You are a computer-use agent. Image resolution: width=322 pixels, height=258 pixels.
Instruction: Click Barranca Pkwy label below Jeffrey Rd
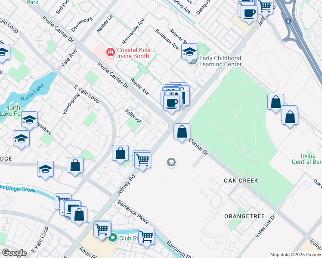tap(133, 212)
